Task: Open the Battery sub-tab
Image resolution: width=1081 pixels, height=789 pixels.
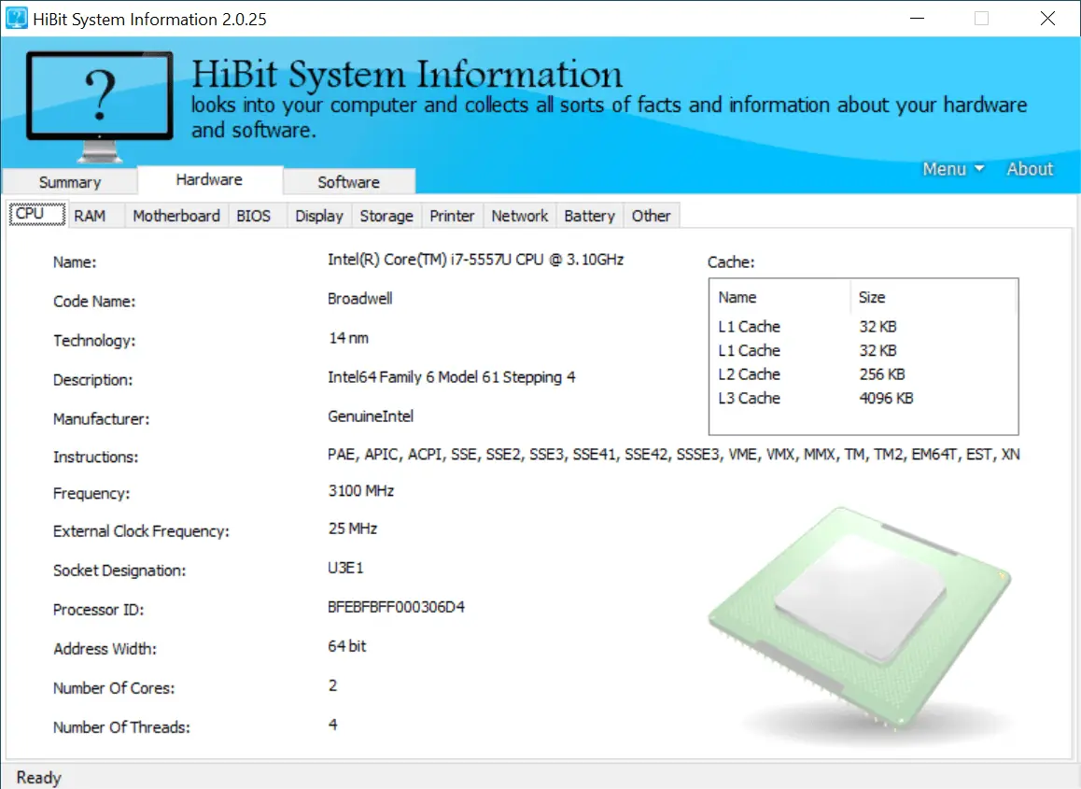Action: point(589,216)
